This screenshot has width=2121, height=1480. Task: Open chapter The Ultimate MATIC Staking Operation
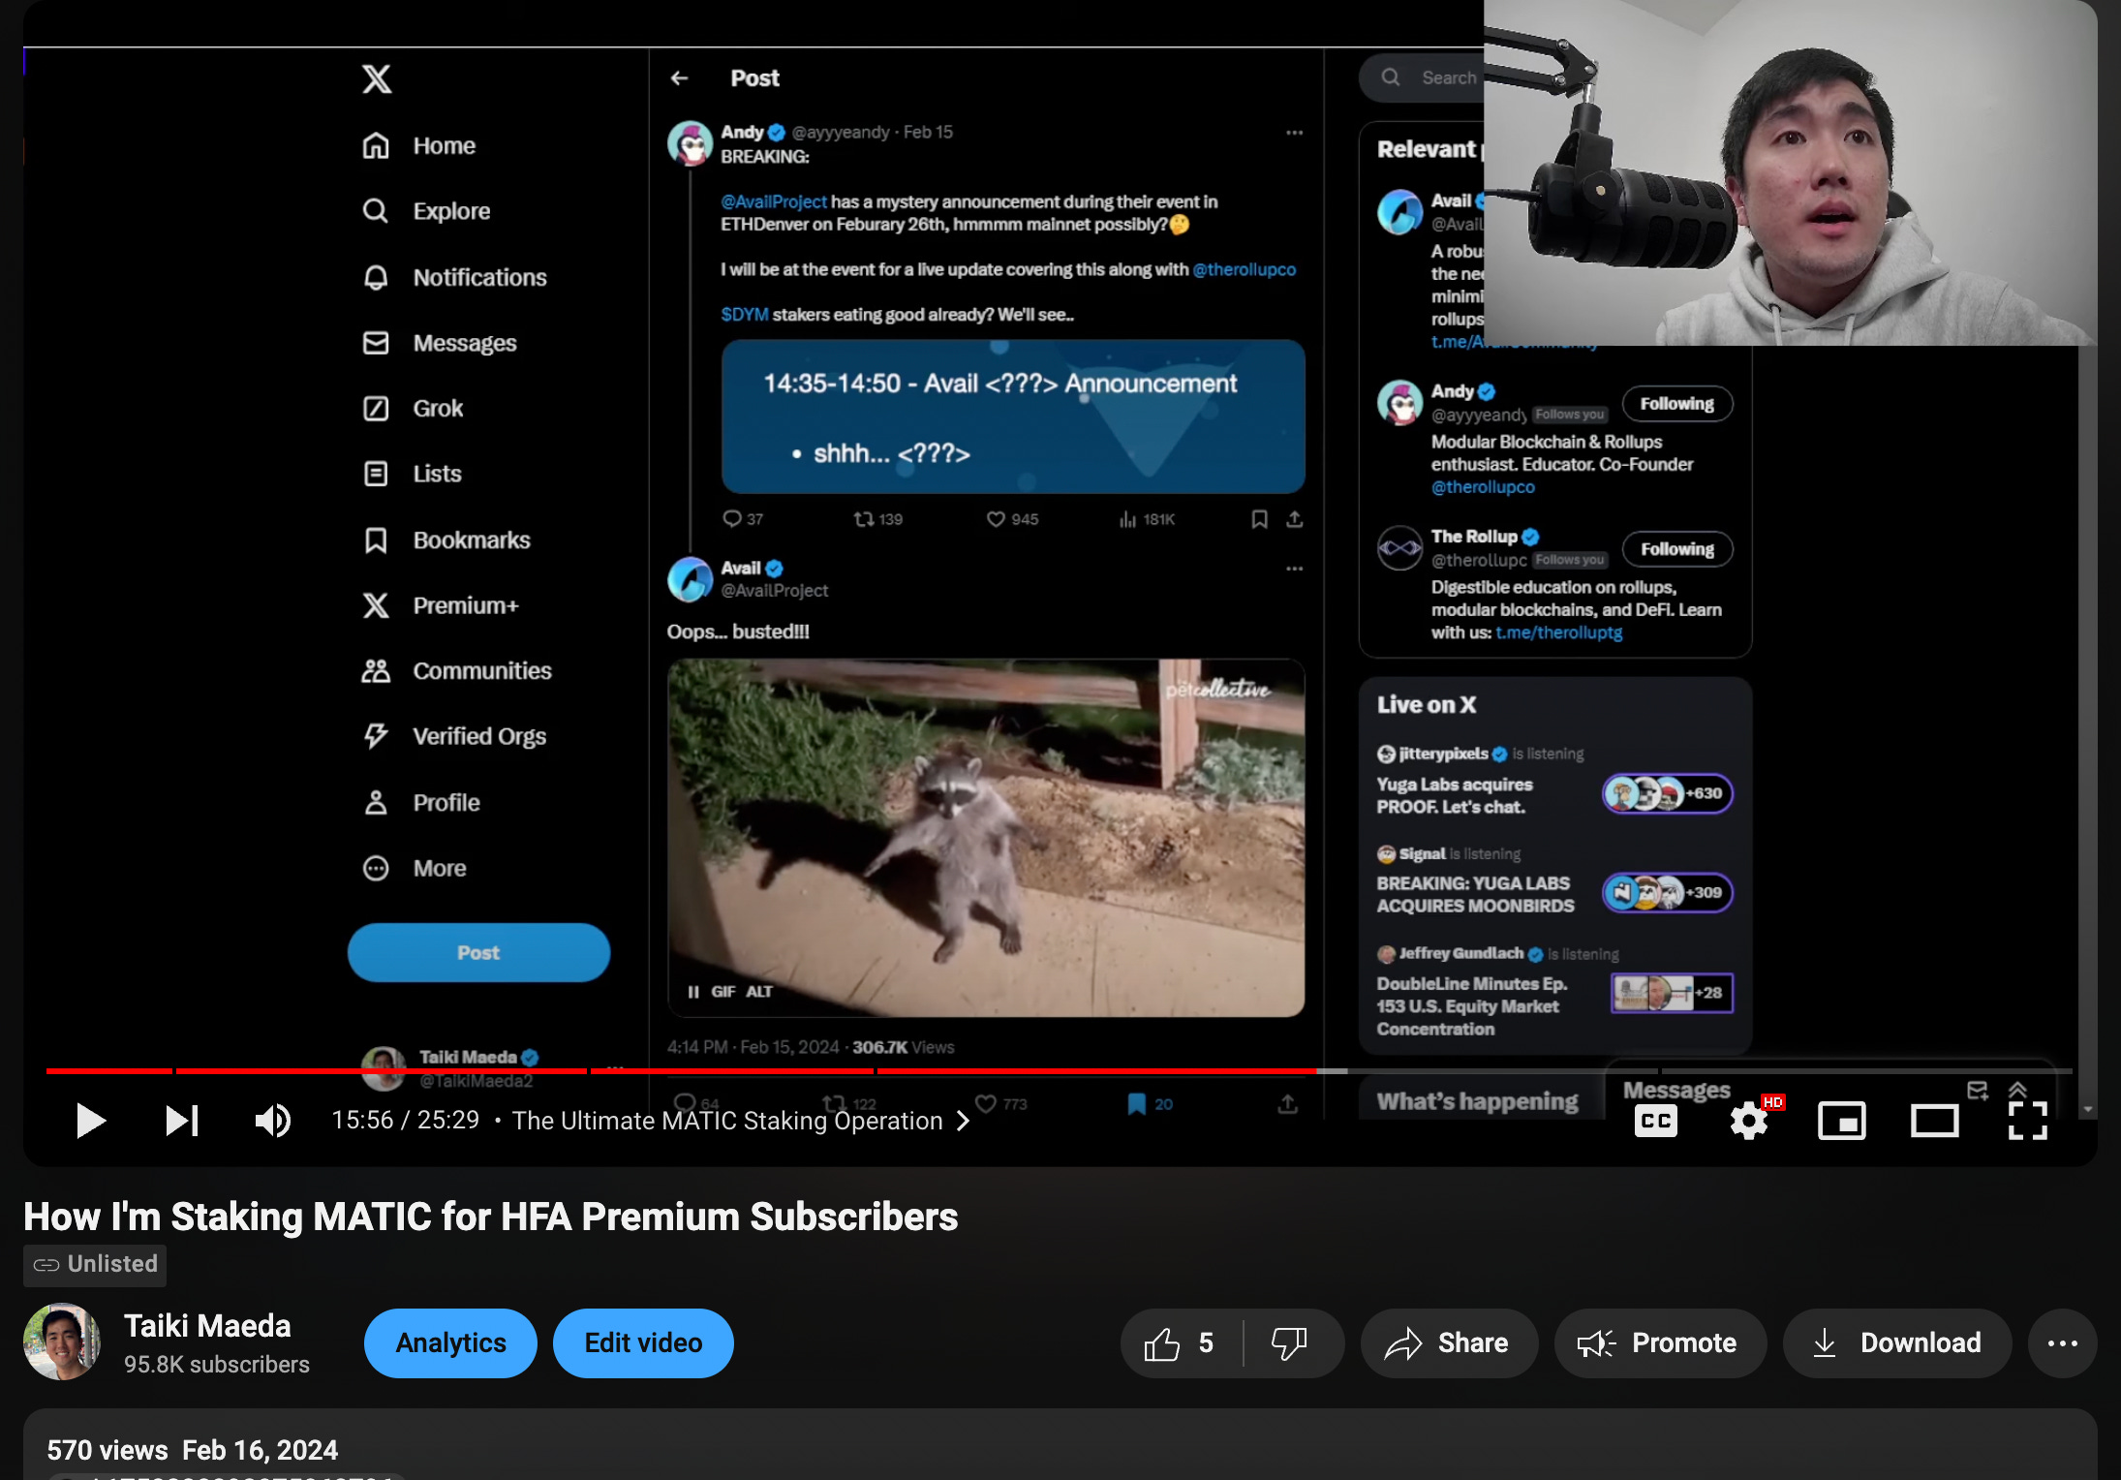[x=741, y=1121]
